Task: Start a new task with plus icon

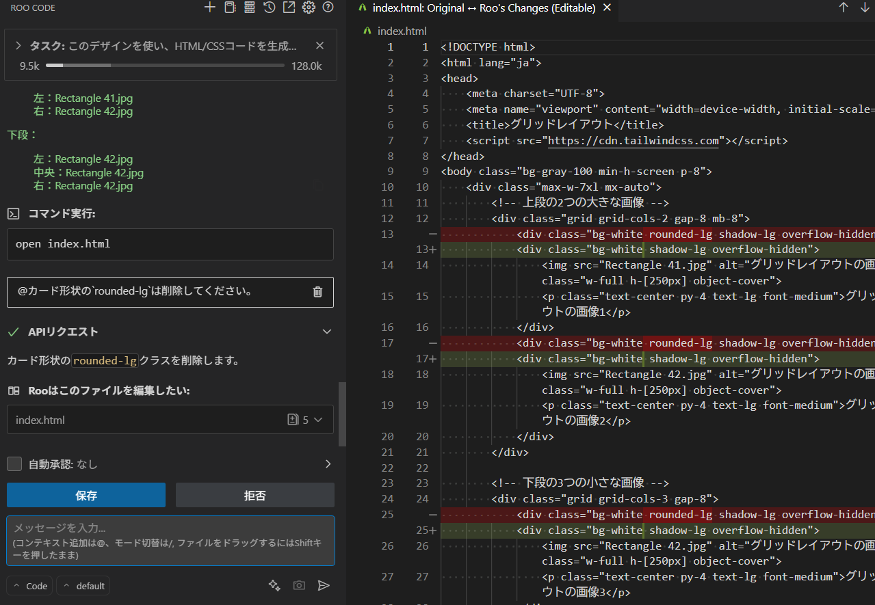Action: point(210,8)
